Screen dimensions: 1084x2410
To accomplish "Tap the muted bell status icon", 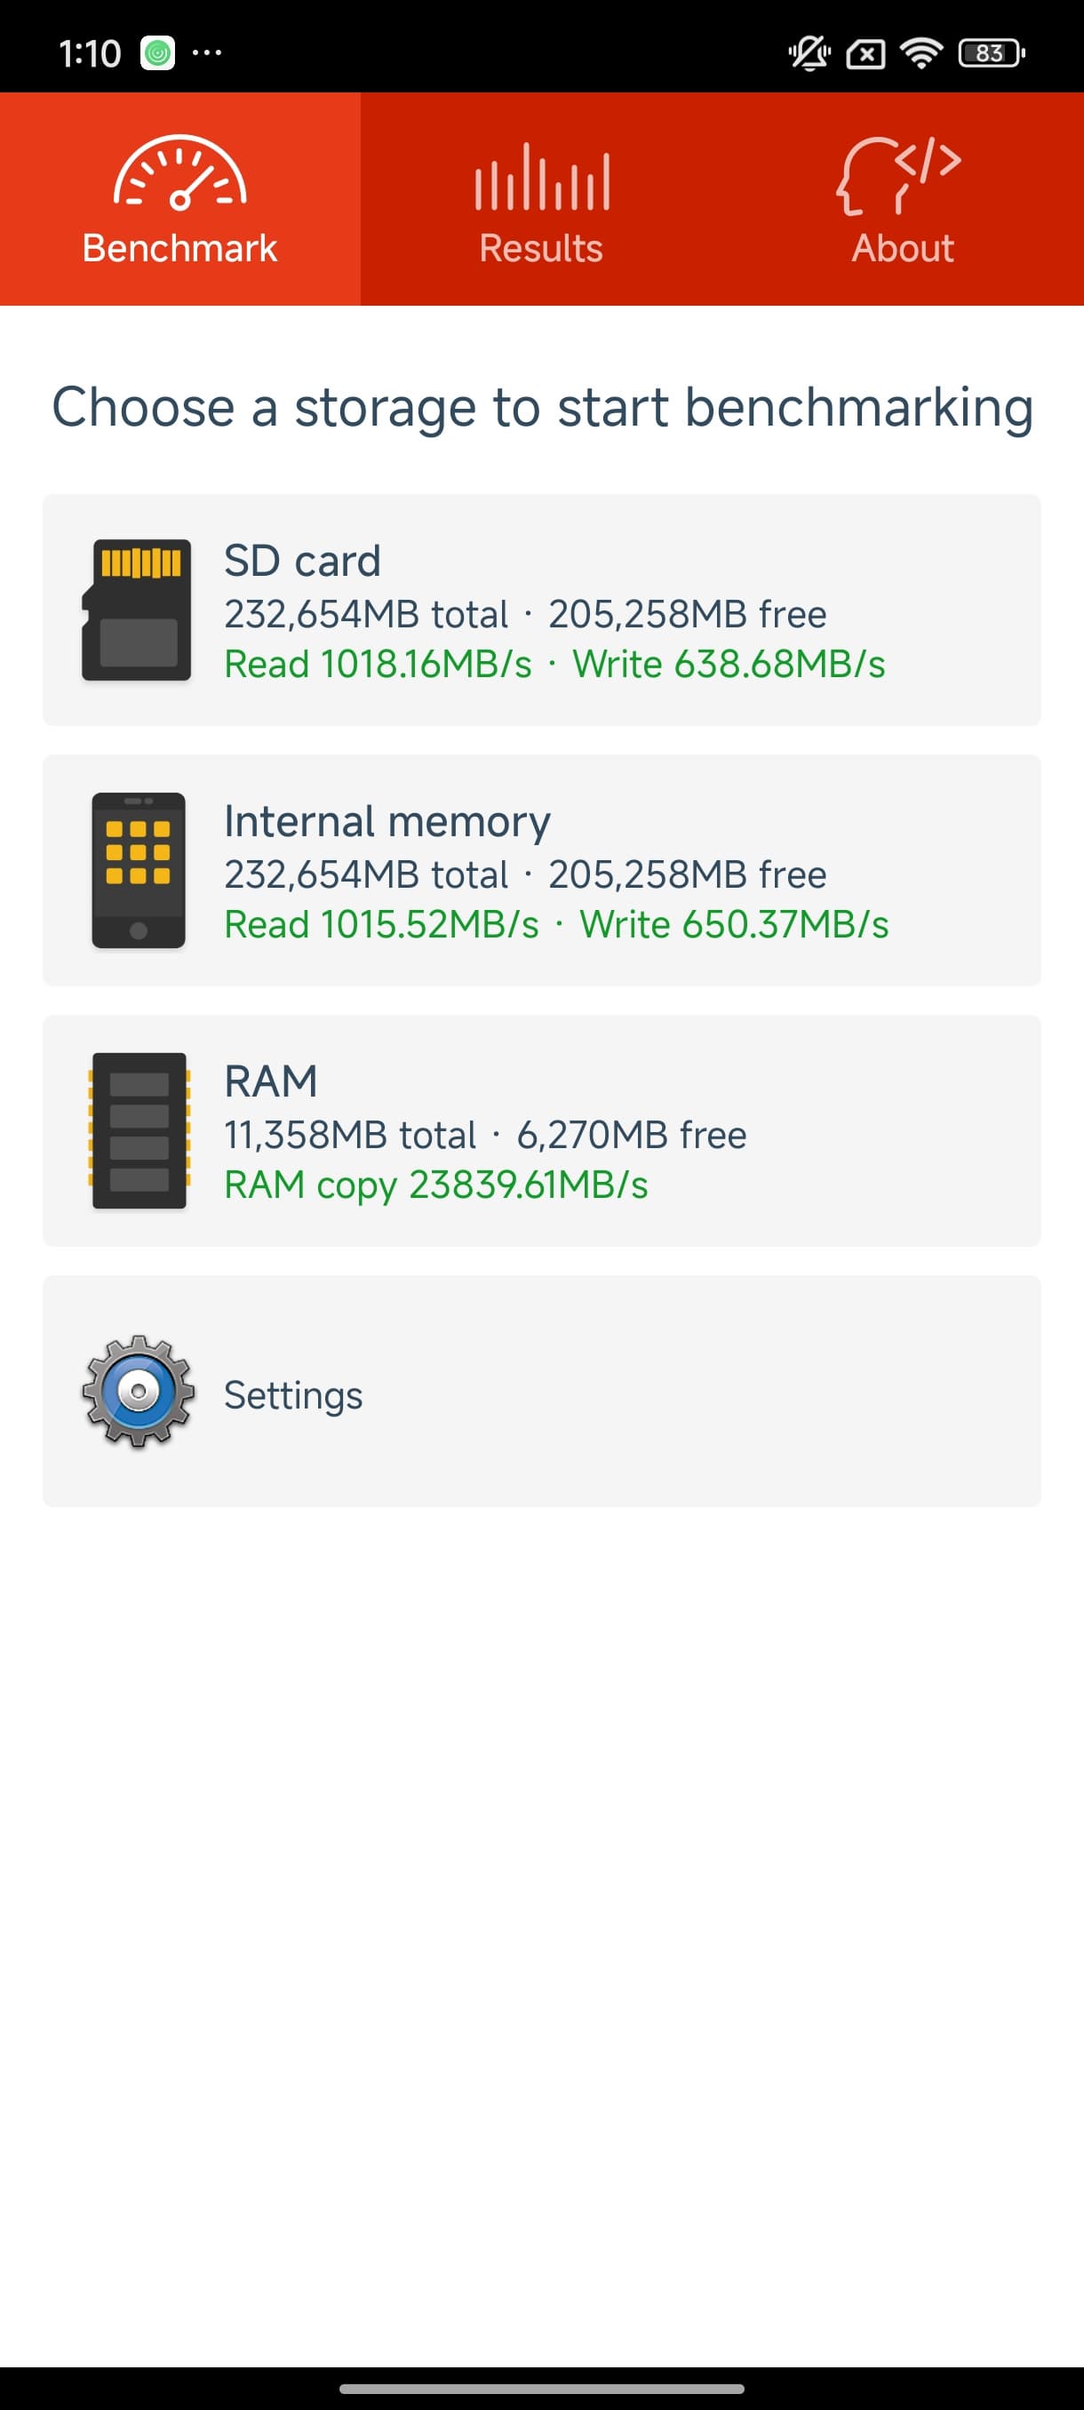I will point(809,53).
